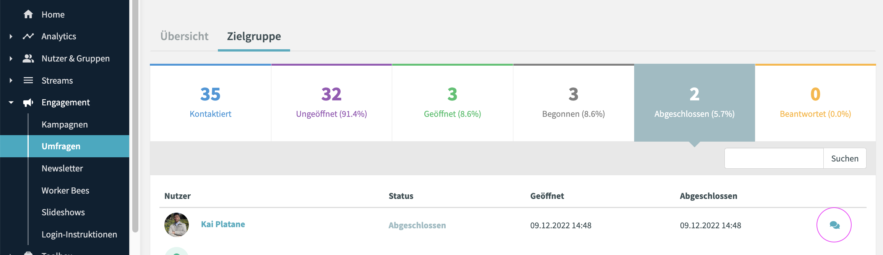Collapse the Engagement menu arrow
This screenshot has width=883, height=255.
[x=11, y=103]
